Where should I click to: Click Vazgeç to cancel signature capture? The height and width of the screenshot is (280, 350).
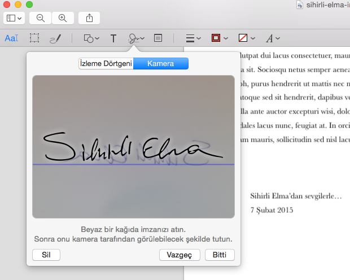(180, 255)
